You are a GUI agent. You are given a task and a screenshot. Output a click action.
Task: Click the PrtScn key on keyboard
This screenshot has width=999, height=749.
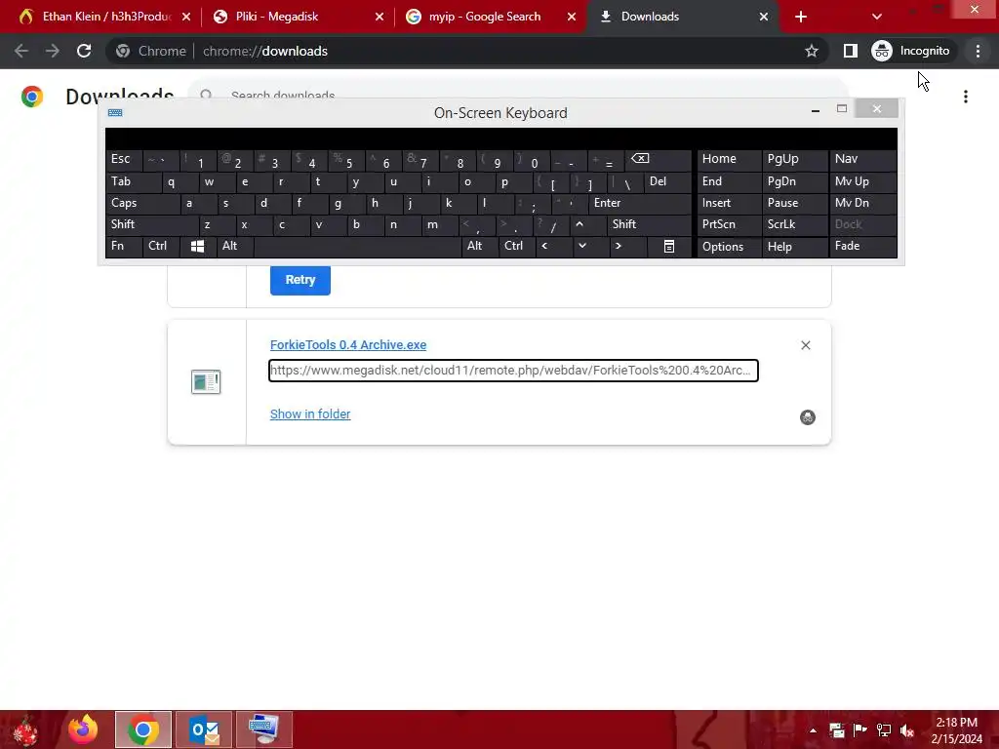(730, 224)
